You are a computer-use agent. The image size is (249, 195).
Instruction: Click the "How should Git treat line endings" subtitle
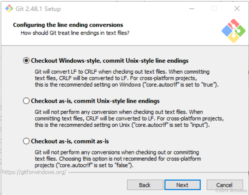click(75, 33)
